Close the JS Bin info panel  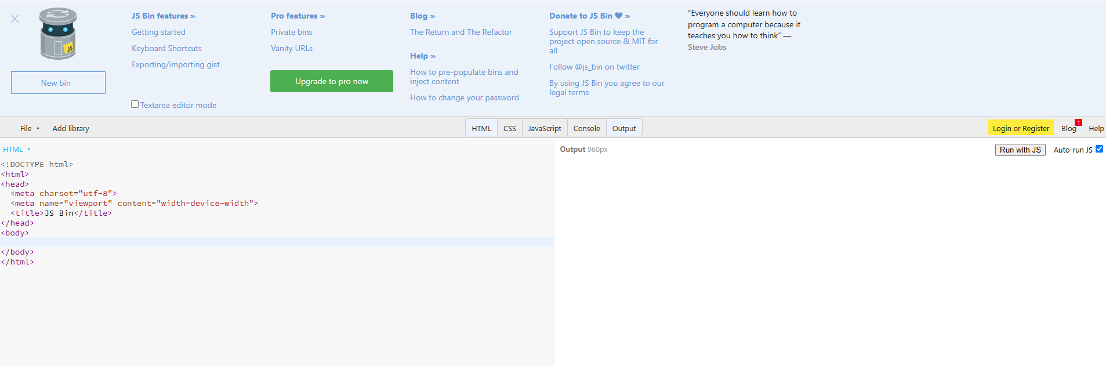coord(15,19)
